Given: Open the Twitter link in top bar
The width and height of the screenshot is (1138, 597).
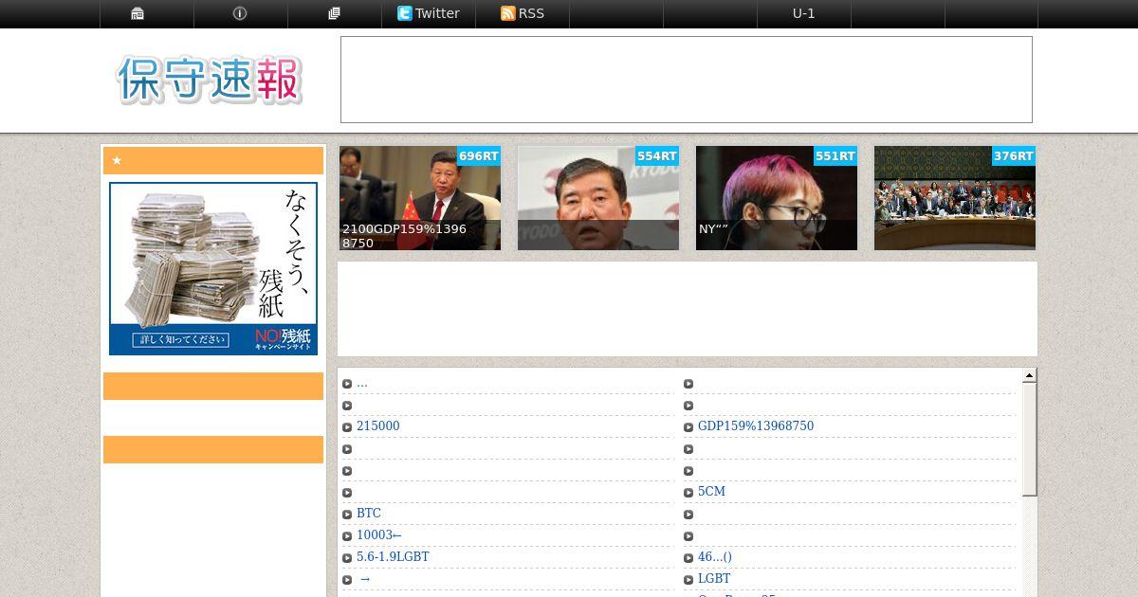Looking at the screenshot, I should 429,13.
